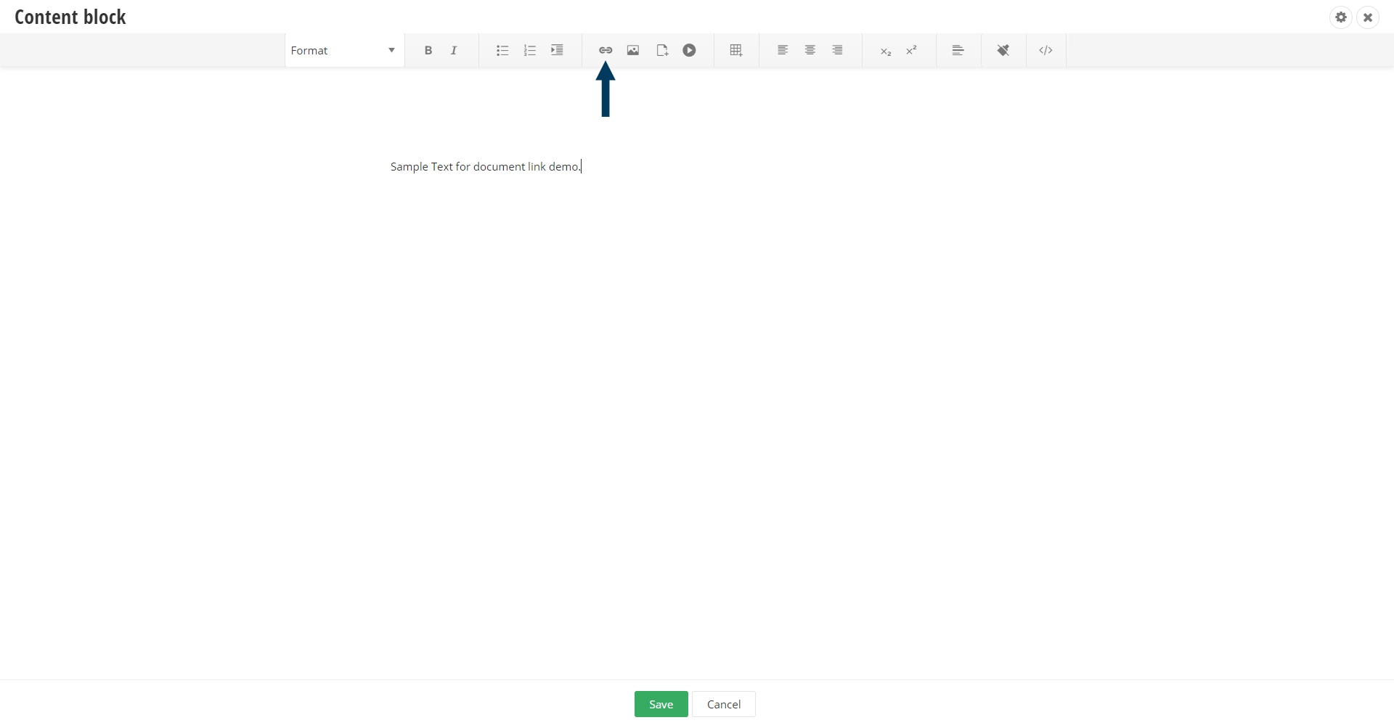Screen dimensions: 1394x728
Task: Click the insert media play icon
Action: pos(690,50)
